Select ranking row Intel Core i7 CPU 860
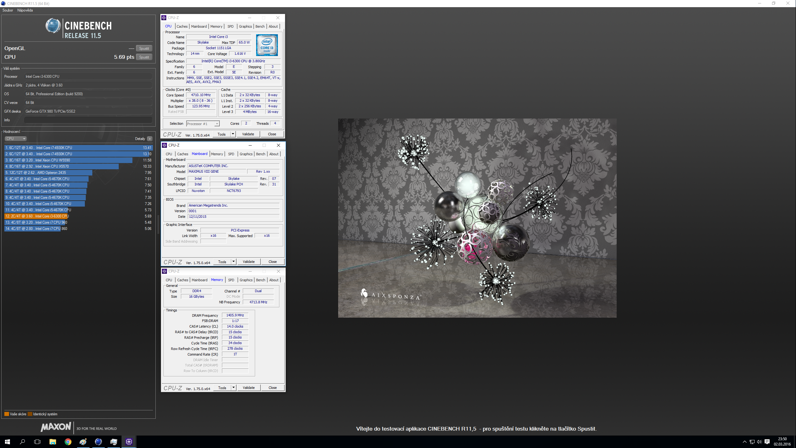The width and height of the screenshot is (796, 448). tap(78, 229)
